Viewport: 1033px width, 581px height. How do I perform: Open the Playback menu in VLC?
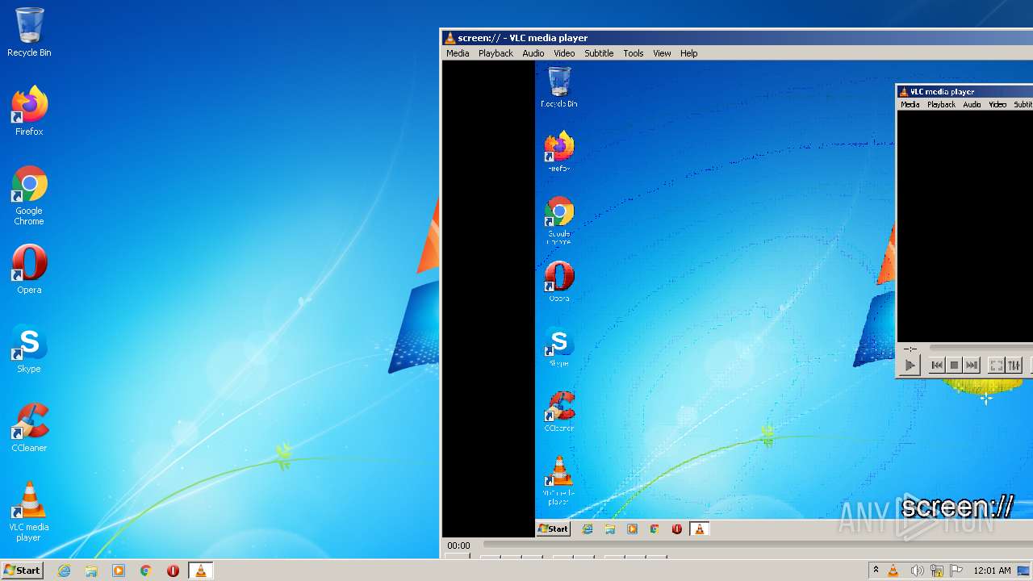point(496,53)
